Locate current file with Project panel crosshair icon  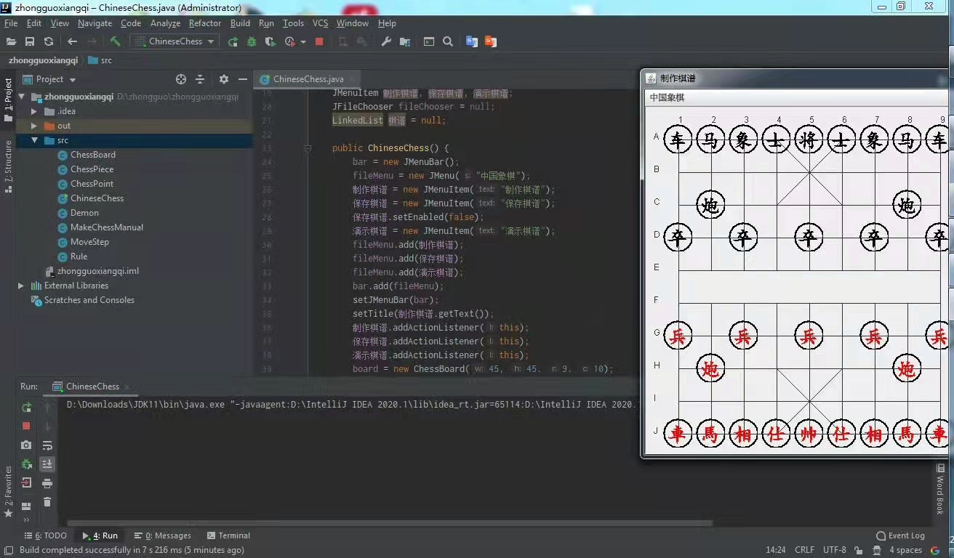click(181, 79)
